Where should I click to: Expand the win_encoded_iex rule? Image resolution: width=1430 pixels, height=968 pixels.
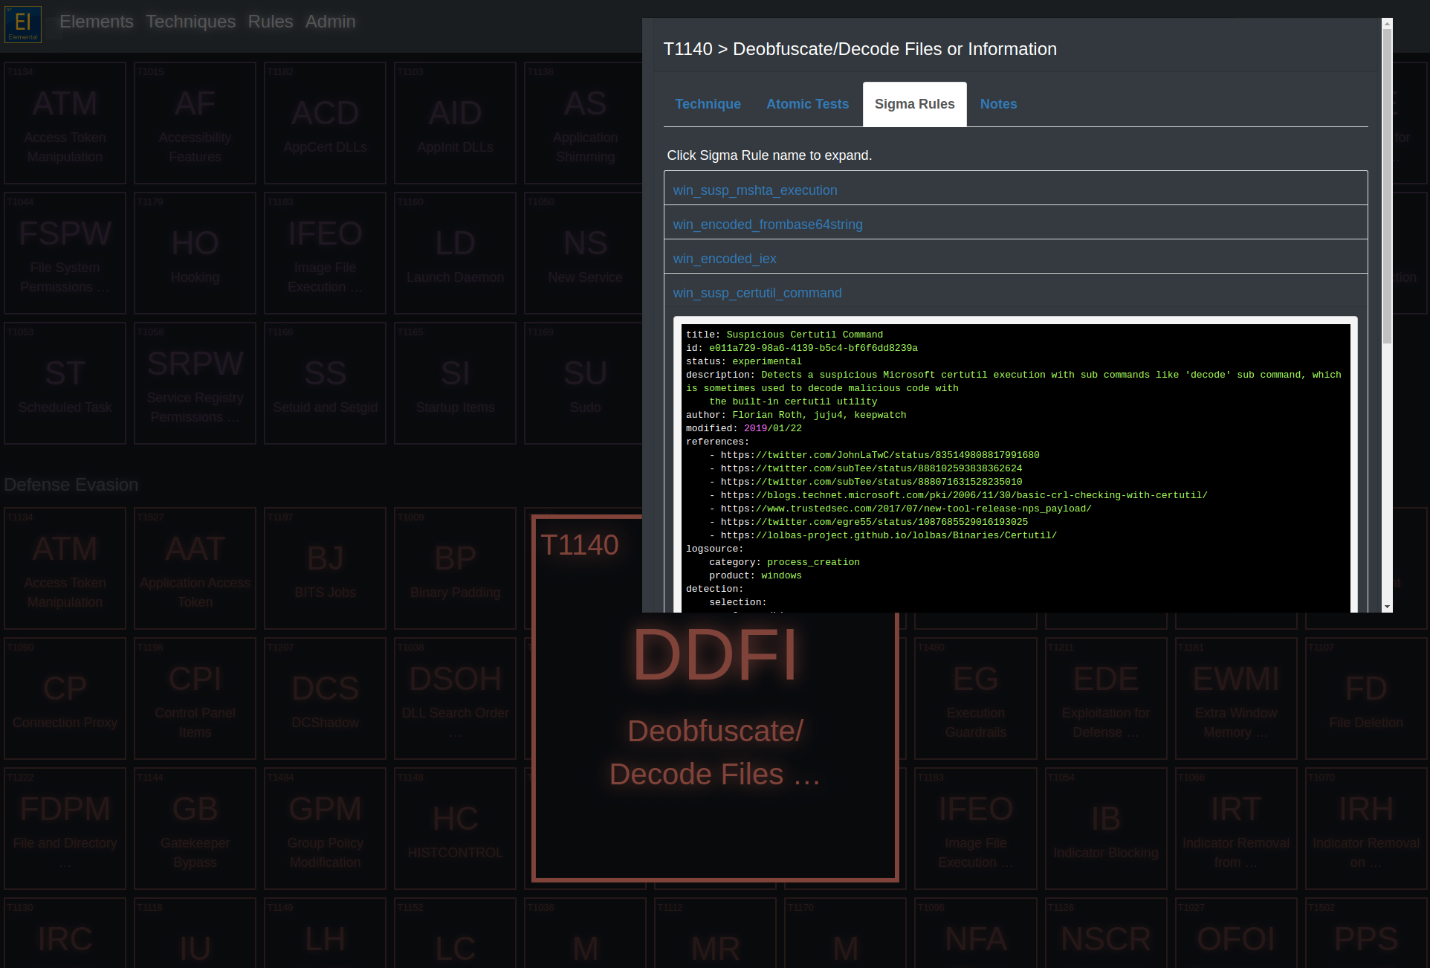pyautogui.click(x=725, y=259)
